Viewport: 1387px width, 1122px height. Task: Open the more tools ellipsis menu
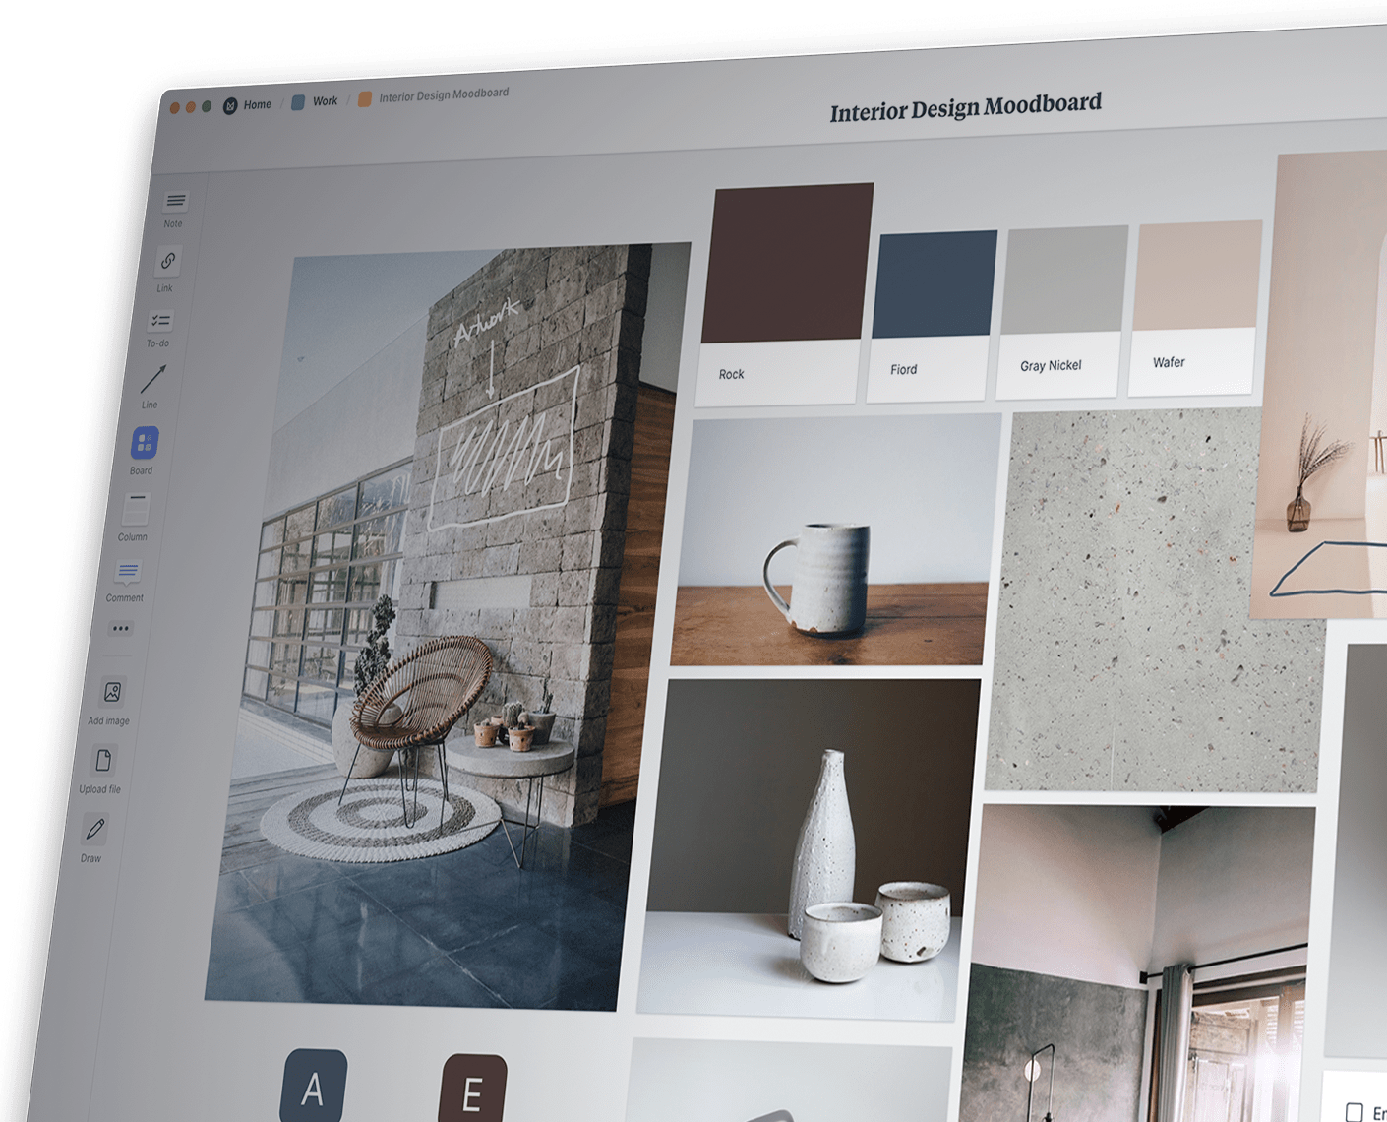119,628
